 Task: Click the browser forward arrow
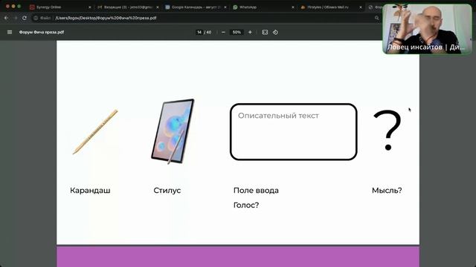(x=16, y=18)
